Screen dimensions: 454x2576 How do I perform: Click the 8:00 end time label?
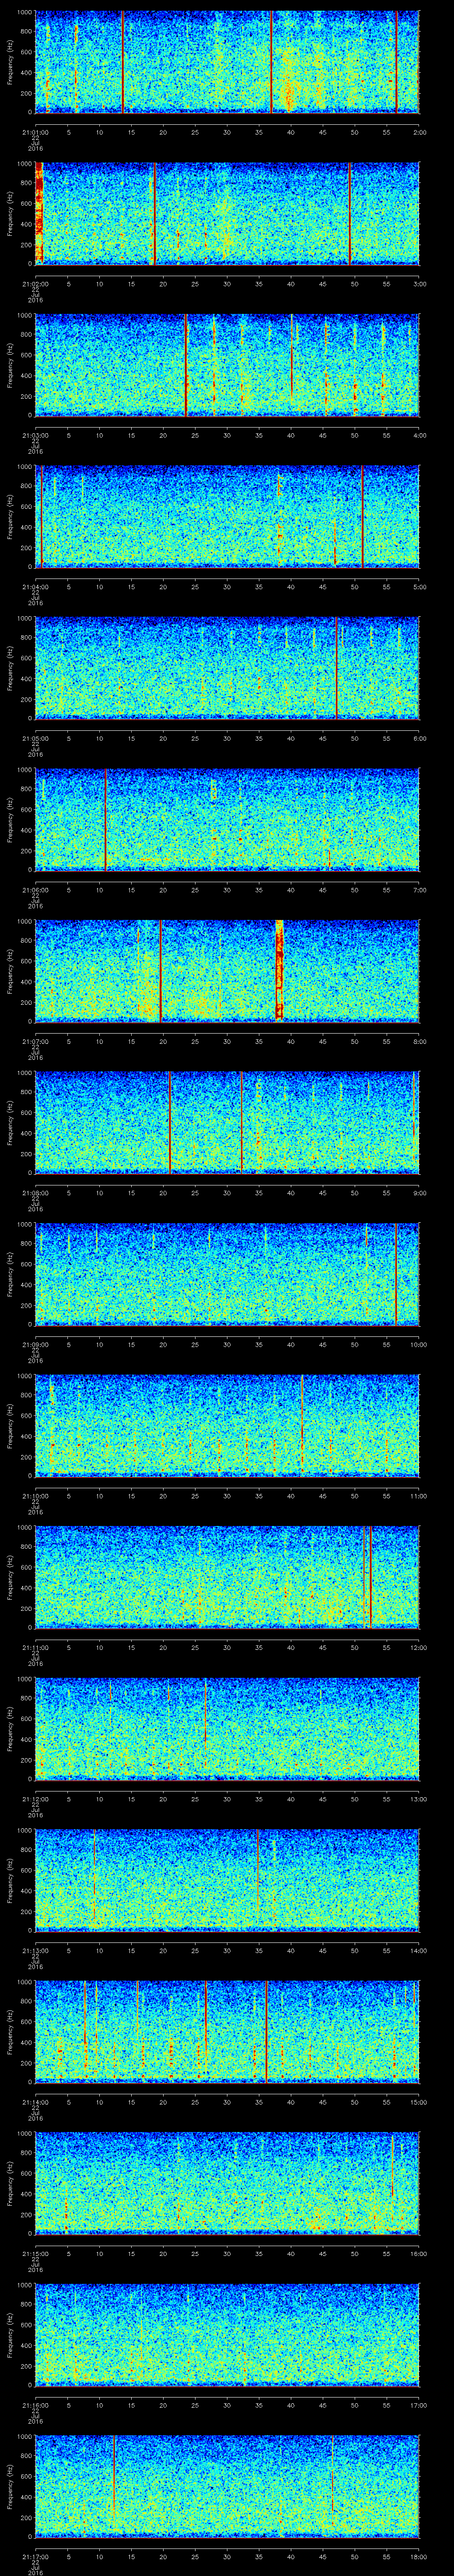[x=420, y=1041]
